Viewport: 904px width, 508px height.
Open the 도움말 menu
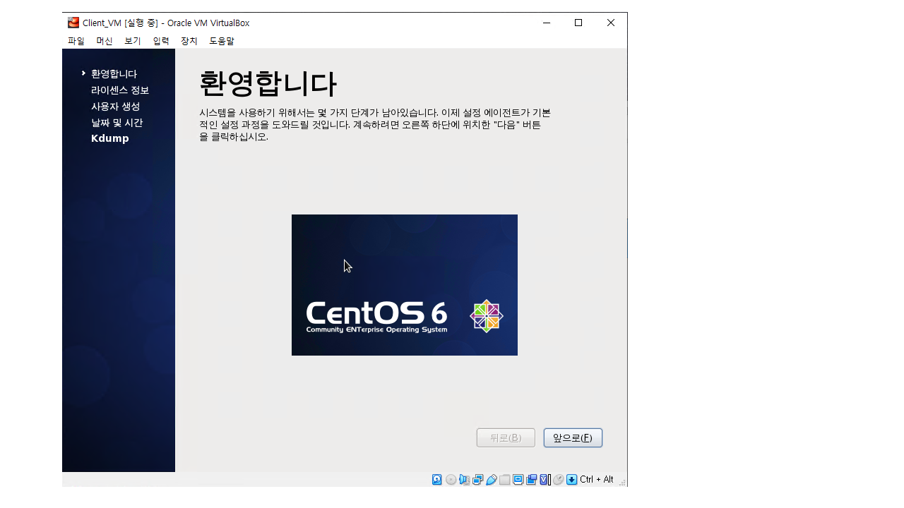point(222,41)
